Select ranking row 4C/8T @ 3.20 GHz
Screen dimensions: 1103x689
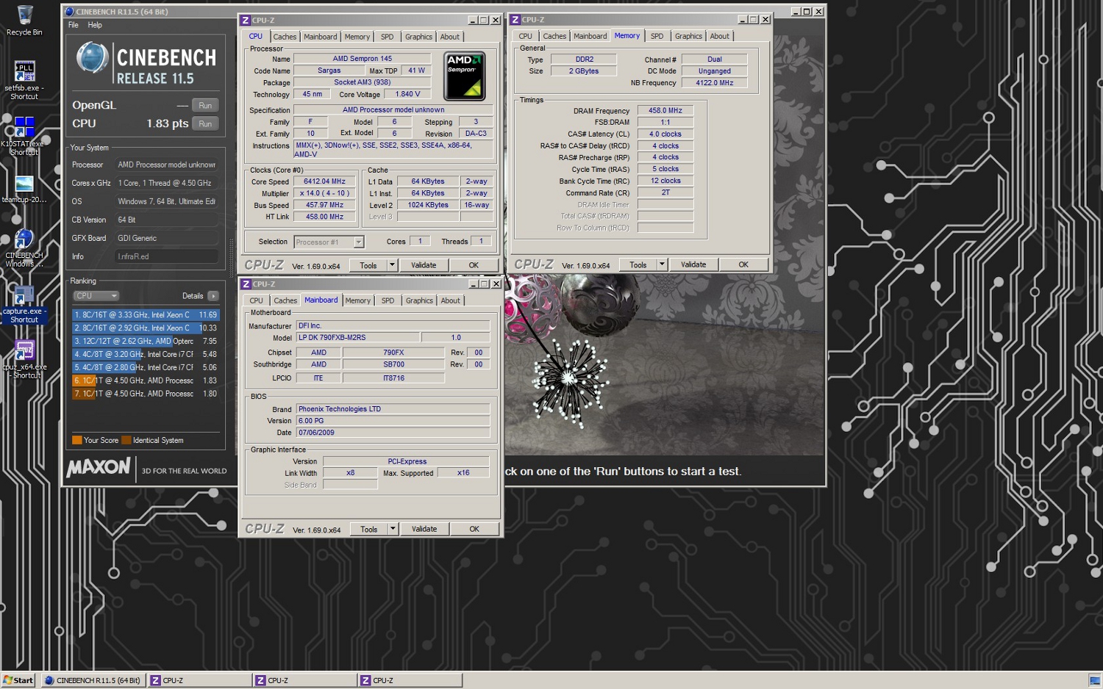point(145,355)
